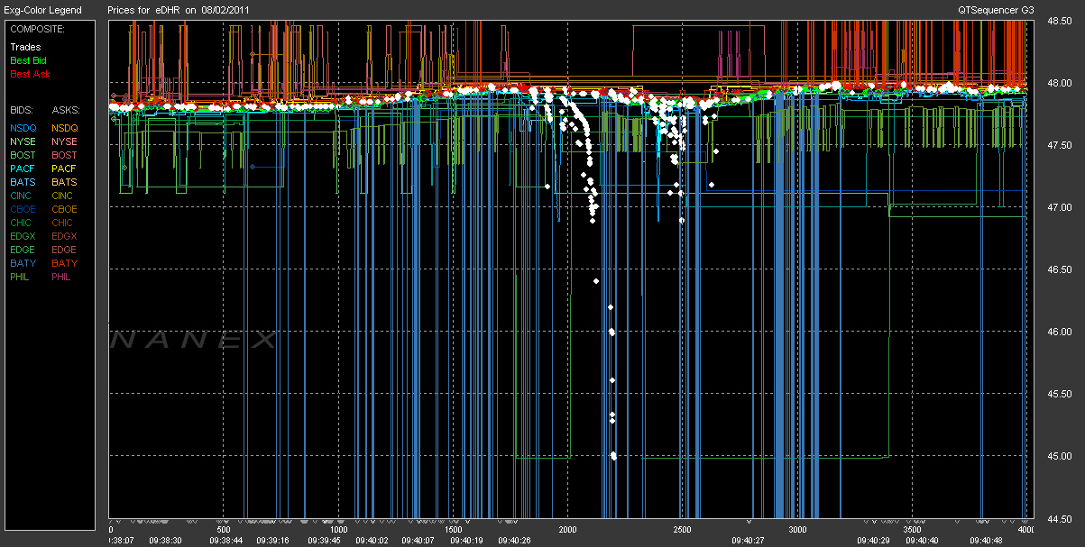Click the Trades entry in the legend
The height and width of the screenshot is (547, 1085).
[25, 47]
